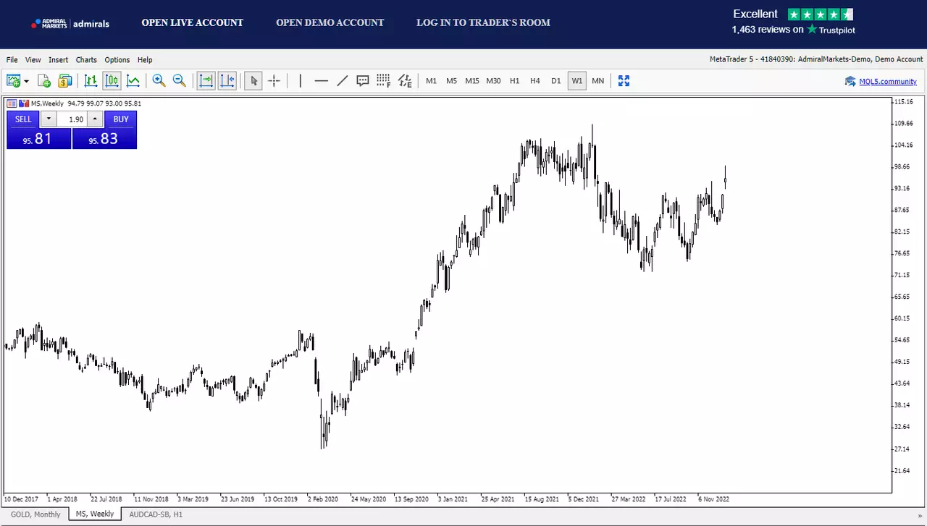The width and height of the screenshot is (927, 526).
Task: Switch chart to bar chart style
Action: click(x=91, y=81)
